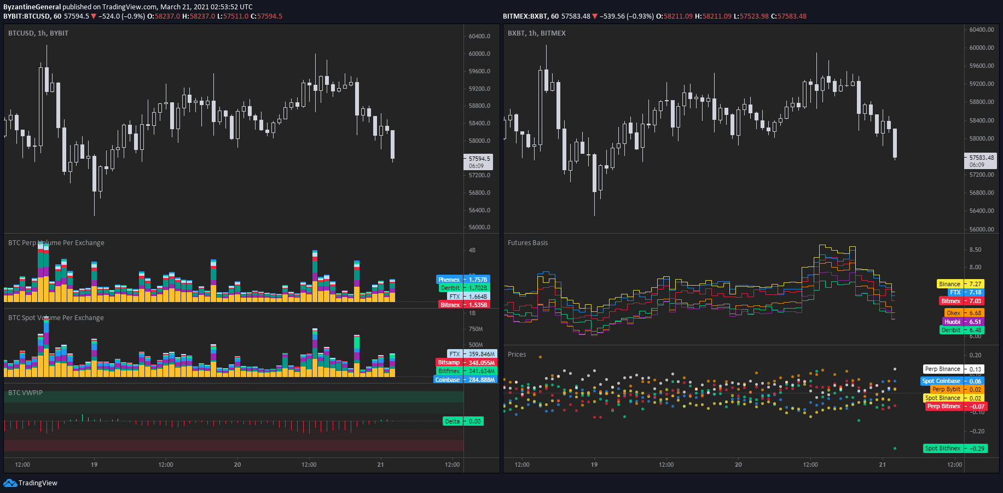Click the Spot Bitfinex label showing -0.29

(x=943, y=448)
